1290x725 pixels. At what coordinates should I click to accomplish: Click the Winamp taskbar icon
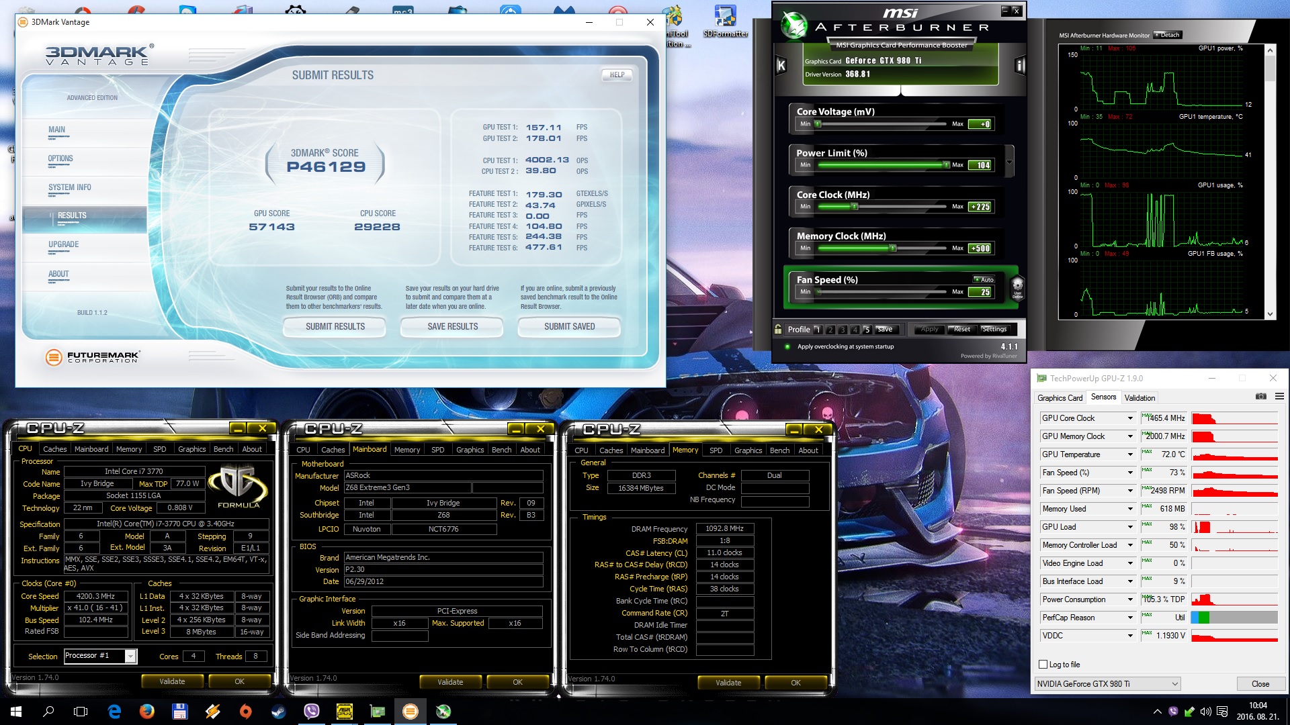coord(212,711)
